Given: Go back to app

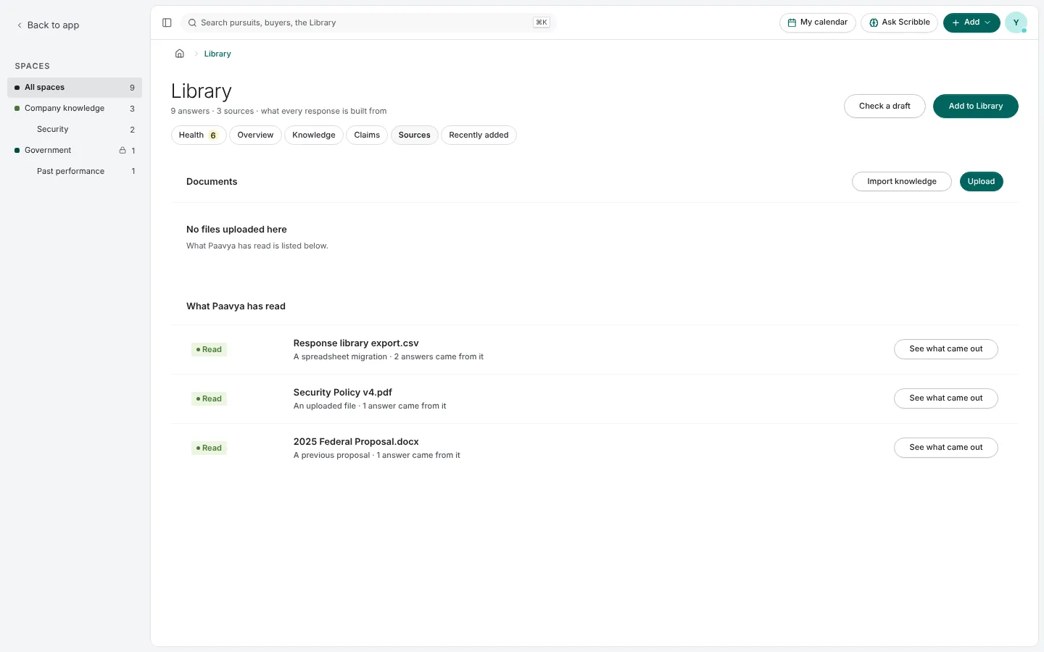Looking at the screenshot, I should [x=48, y=25].
